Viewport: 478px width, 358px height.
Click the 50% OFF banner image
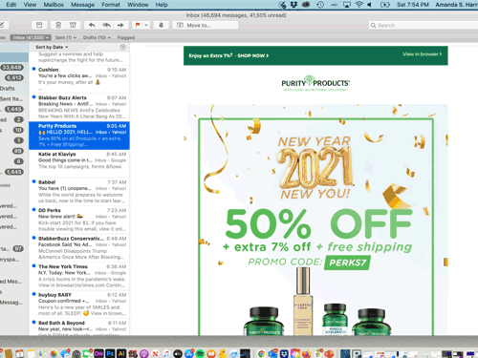coord(318,223)
